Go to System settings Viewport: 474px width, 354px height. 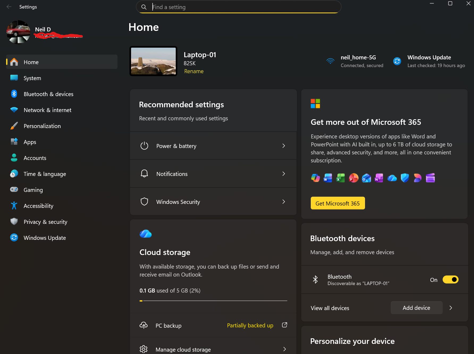pyautogui.click(x=62, y=78)
